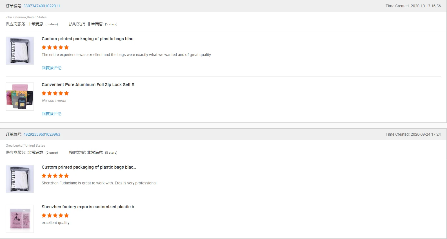447x239 pixels.
Task: Click Time Created 2020-10-13 16:56 timestamp
Action: tap(413, 6)
